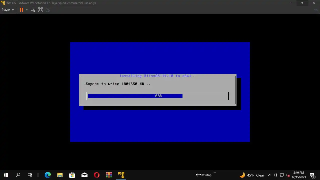This screenshot has width=320, height=180.
Task: Open Windows search
Action: click(x=18, y=175)
